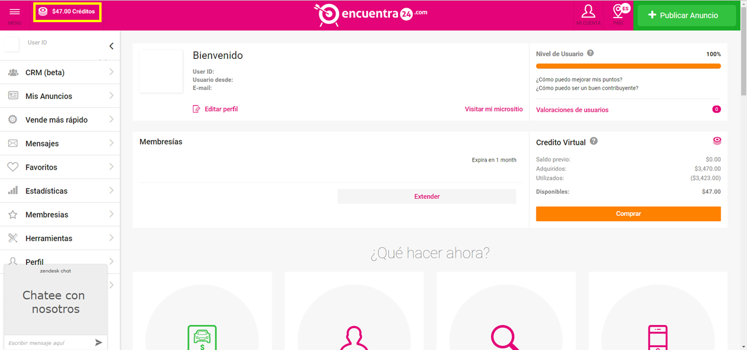Click the pencil icon beside Editar perfil
Viewport: 747px width, 350px height.
197,109
